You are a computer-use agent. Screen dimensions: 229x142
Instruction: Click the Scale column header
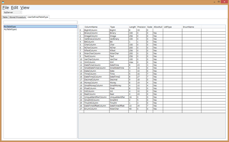[150, 27]
